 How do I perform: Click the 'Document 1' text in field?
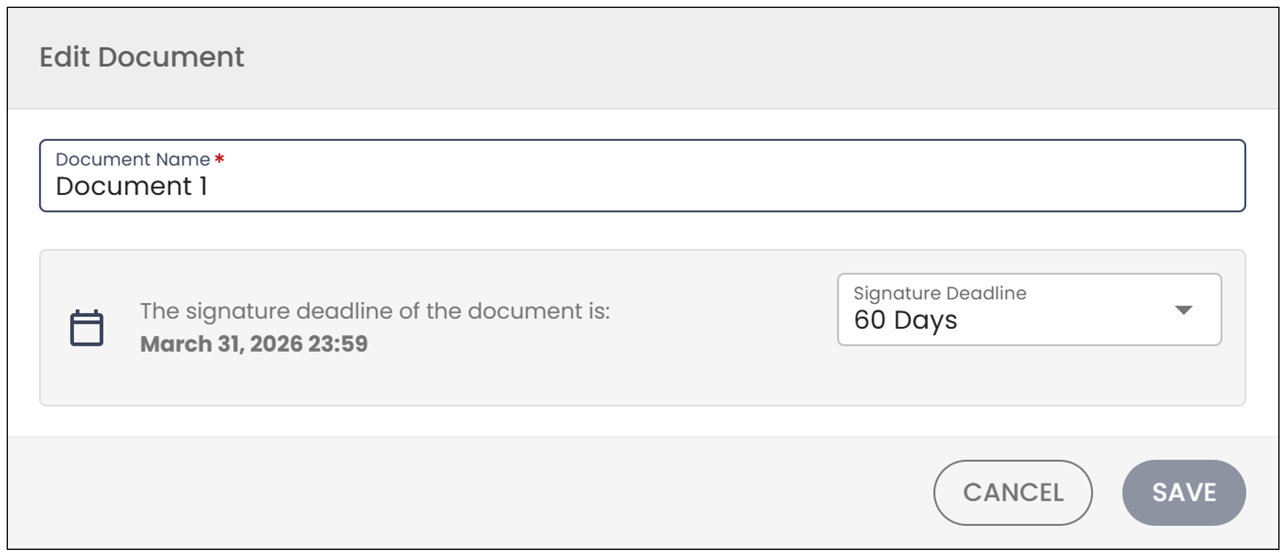coord(131,186)
